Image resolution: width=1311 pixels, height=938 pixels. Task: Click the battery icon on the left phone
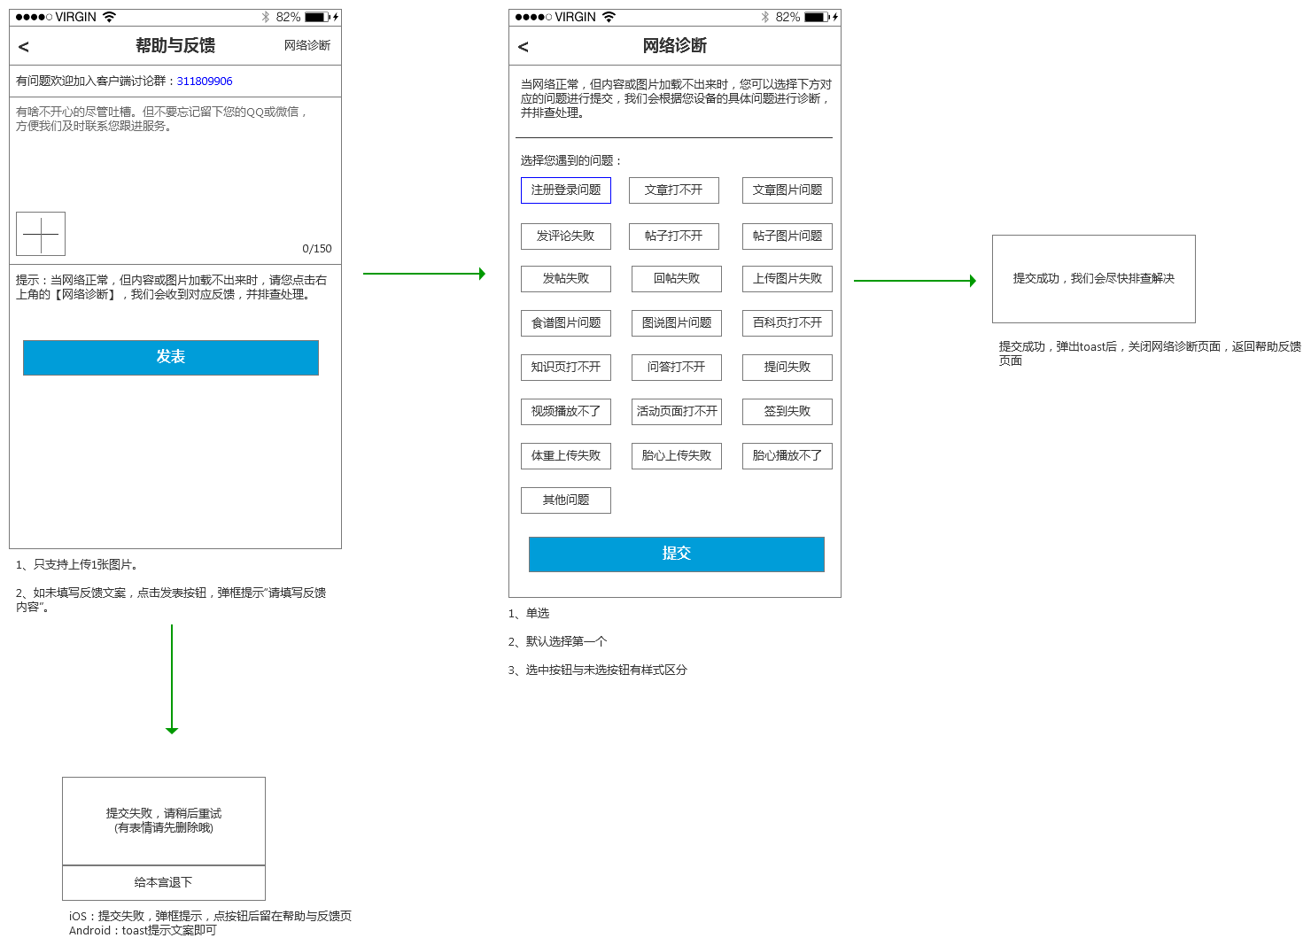point(317,17)
